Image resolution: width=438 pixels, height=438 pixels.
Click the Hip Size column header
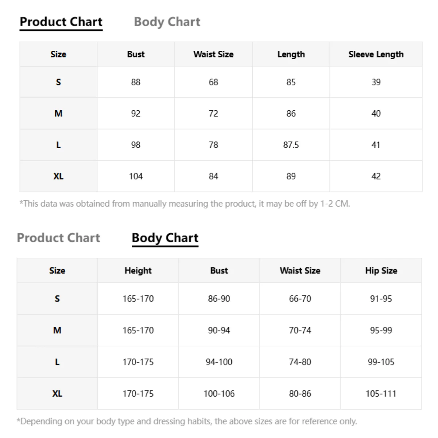pos(381,271)
